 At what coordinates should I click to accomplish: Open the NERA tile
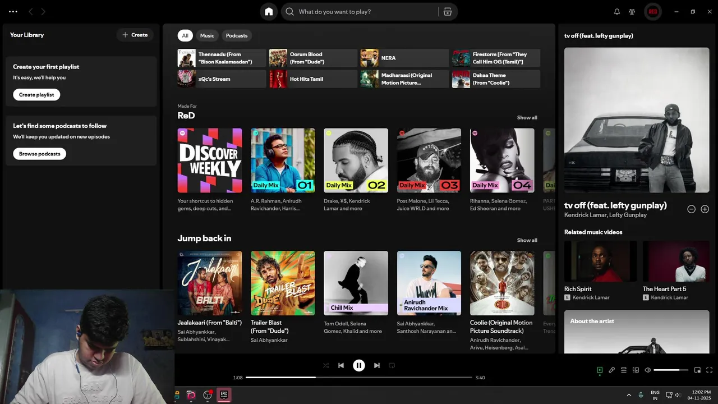coord(404,58)
